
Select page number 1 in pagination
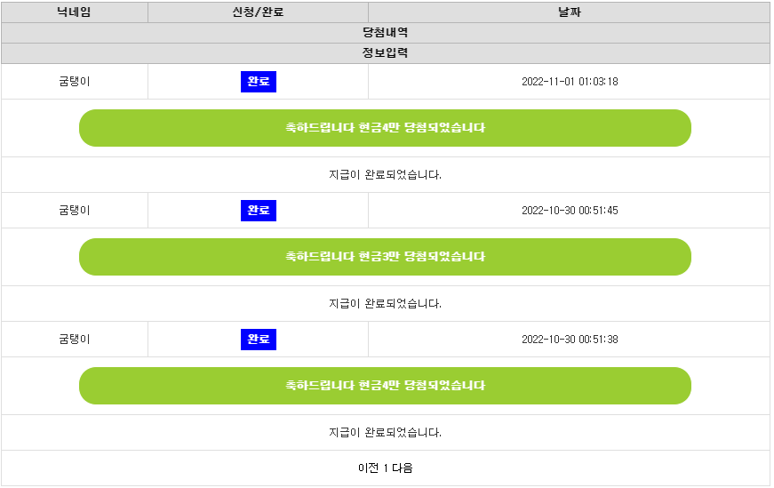coord(386,468)
